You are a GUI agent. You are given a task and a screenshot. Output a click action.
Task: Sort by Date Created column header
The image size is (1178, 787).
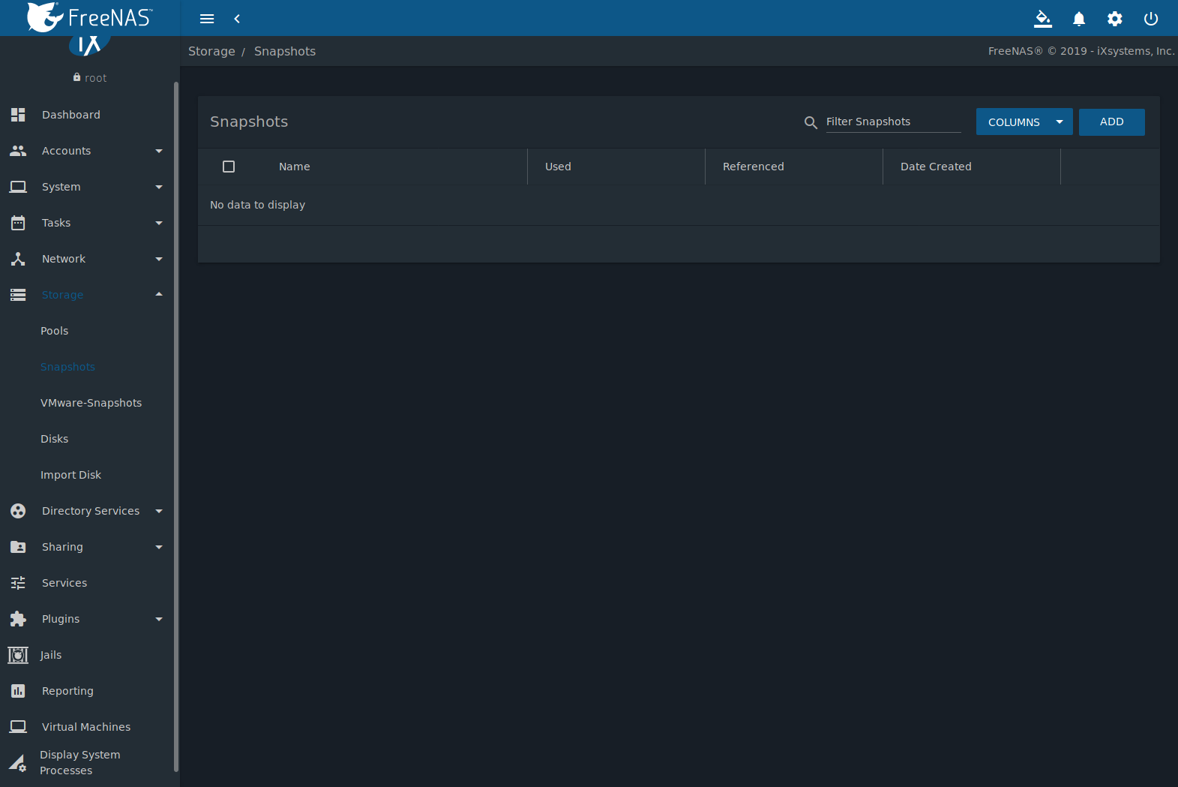point(936,167)
